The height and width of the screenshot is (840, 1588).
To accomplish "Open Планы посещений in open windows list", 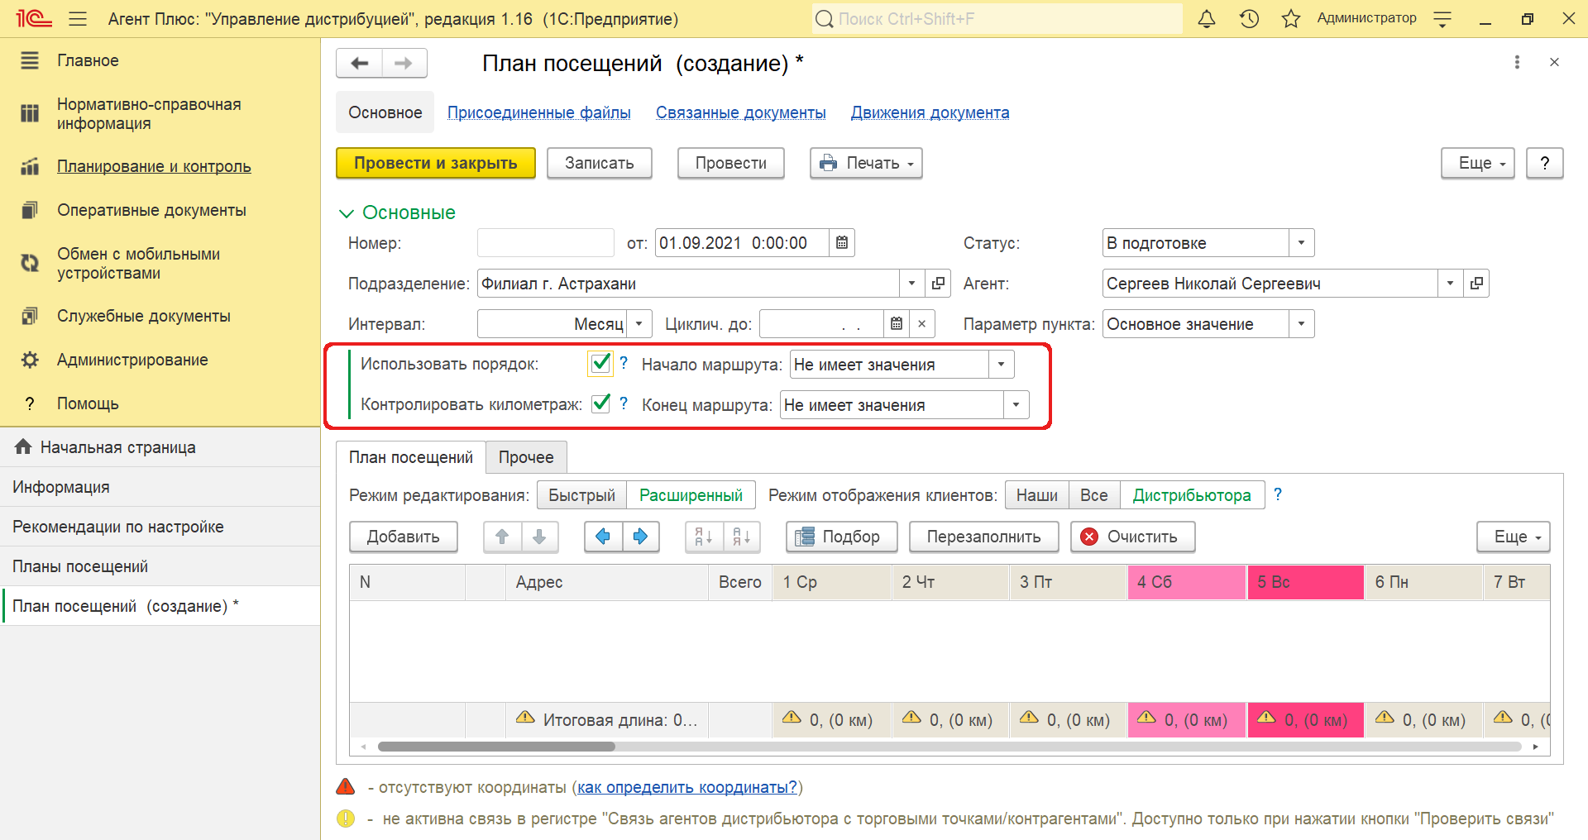I will click(x=80, y=566).
